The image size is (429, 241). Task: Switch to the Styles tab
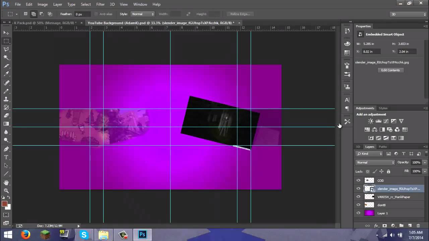[383, 108]
